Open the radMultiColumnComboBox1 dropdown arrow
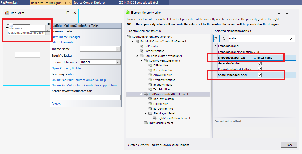This screenshot has height=154, width=302. tap(48, 31)
